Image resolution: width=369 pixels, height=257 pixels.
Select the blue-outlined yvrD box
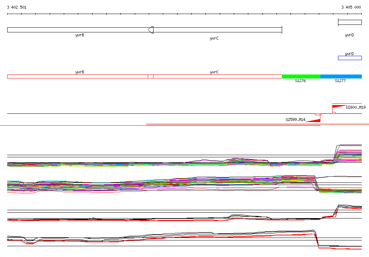[x=350, y=58]
